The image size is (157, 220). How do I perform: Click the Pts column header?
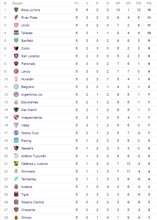tap(149, 3)
